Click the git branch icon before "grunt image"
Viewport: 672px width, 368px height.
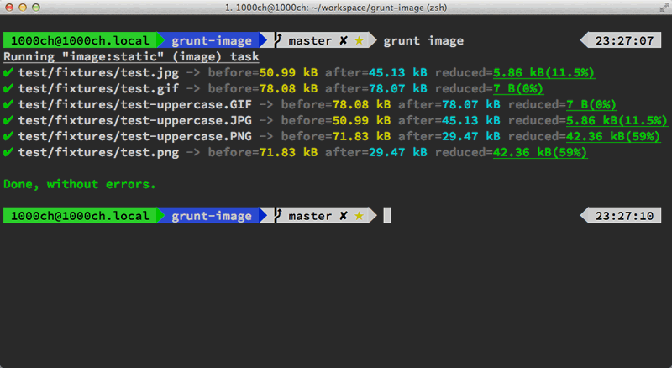pyautogui.click(x=276, y=40)
